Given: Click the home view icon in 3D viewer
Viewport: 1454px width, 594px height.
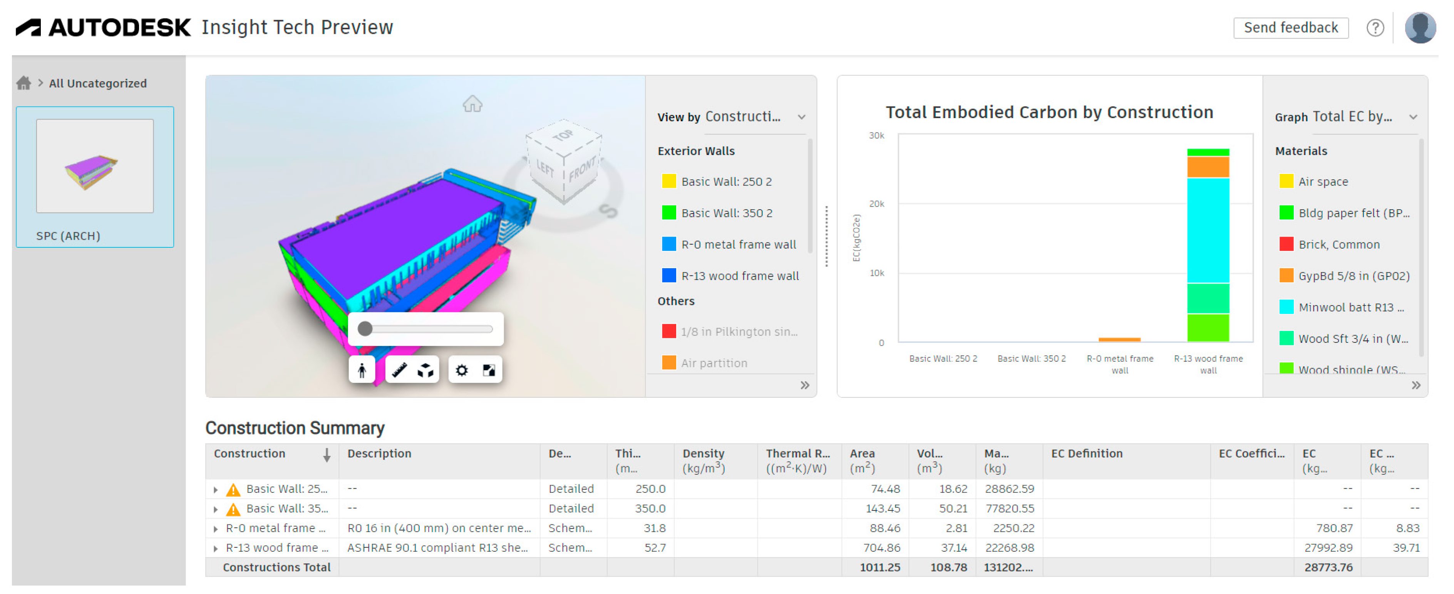Looking at the screenshot, I should click(472, 104).
